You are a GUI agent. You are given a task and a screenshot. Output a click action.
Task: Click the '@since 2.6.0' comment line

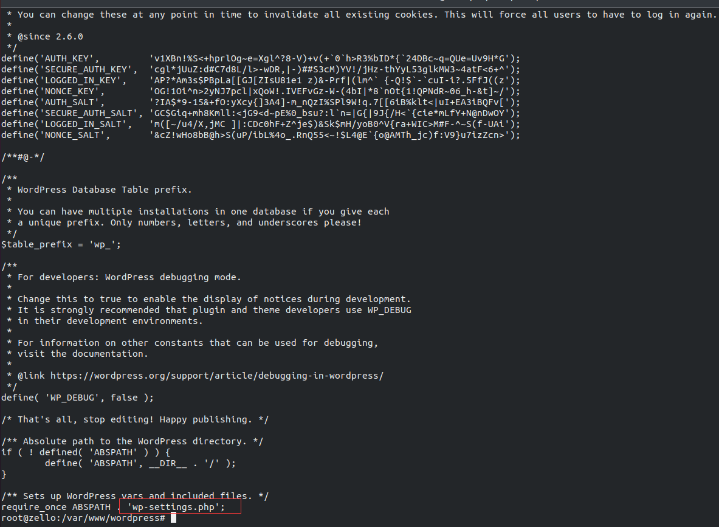(x=50, y=36)
